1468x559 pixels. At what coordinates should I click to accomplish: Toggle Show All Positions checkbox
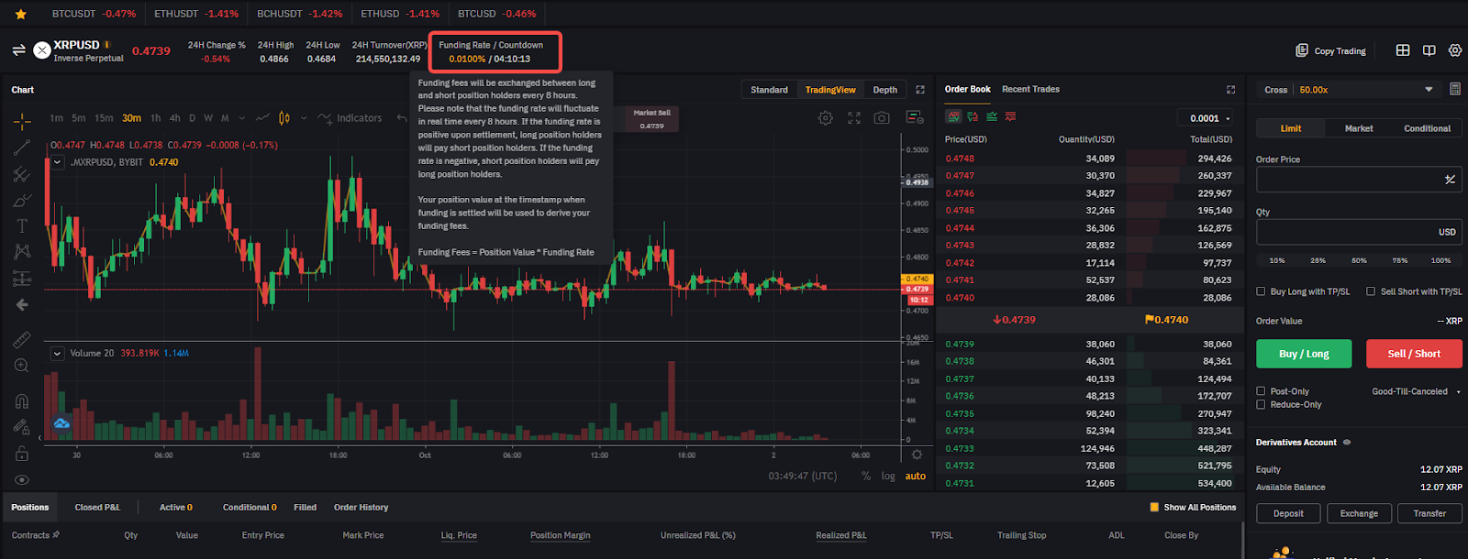[x=1154, y=507]
